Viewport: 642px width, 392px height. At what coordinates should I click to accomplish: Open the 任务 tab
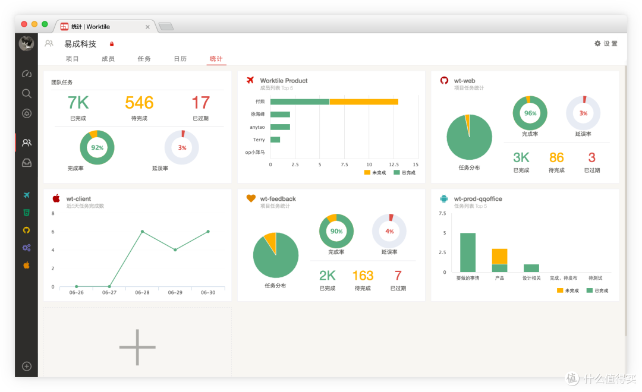144,59
